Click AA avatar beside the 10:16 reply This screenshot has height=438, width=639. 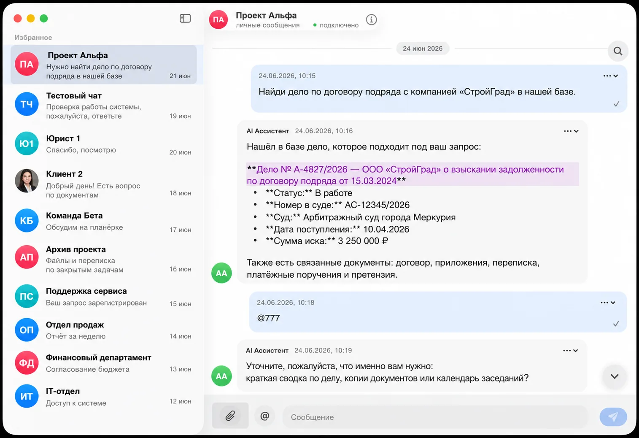click(x=221, y=273)
